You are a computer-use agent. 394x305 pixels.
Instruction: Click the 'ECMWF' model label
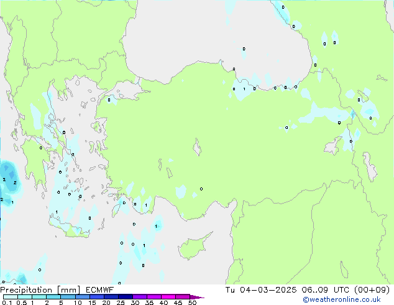(x=99, y=290)
